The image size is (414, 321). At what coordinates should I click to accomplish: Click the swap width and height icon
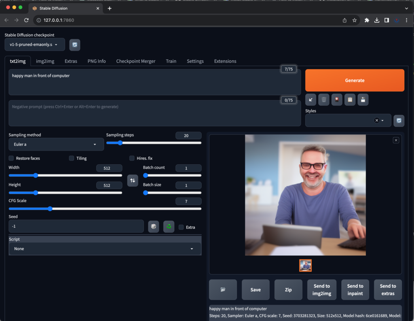tap(133, 181)
